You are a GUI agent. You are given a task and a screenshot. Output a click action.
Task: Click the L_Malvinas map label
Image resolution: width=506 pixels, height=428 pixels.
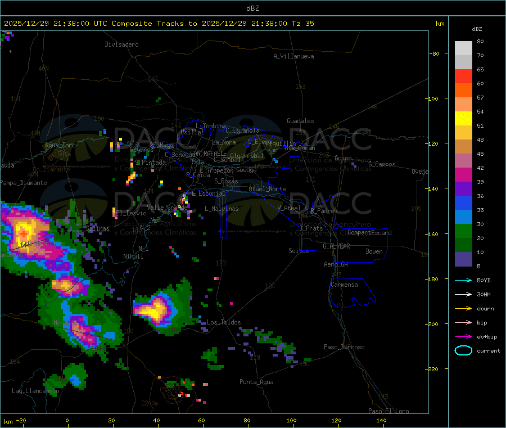click(222, 209)
